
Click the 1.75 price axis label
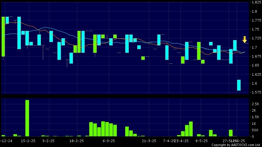[256, 29]
